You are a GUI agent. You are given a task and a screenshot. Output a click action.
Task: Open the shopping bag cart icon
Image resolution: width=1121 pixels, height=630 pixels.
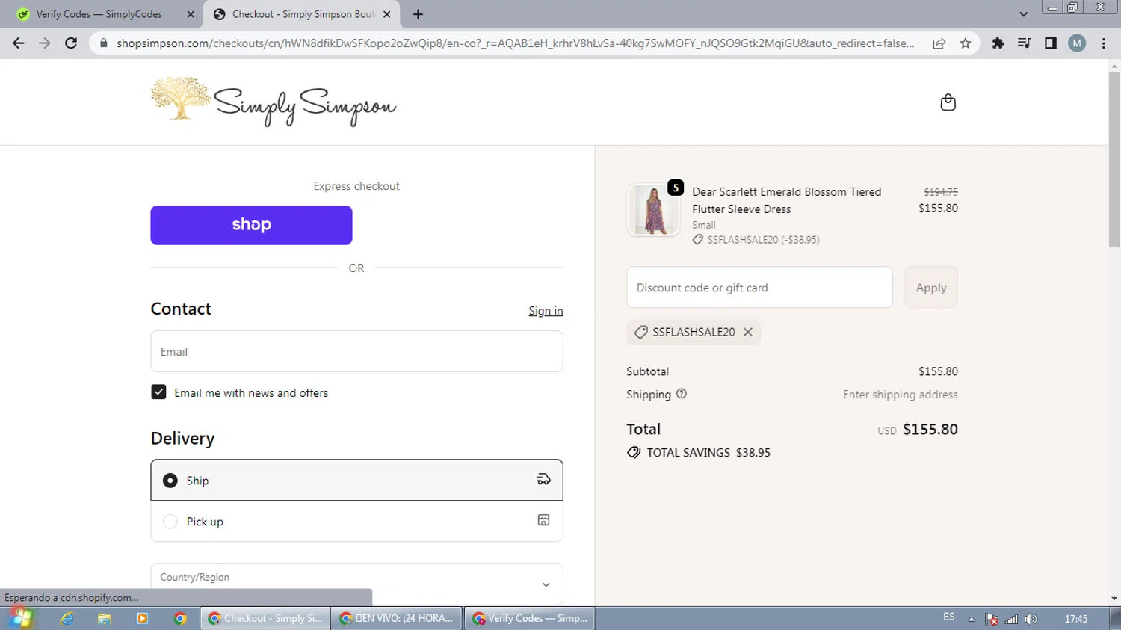948,102
